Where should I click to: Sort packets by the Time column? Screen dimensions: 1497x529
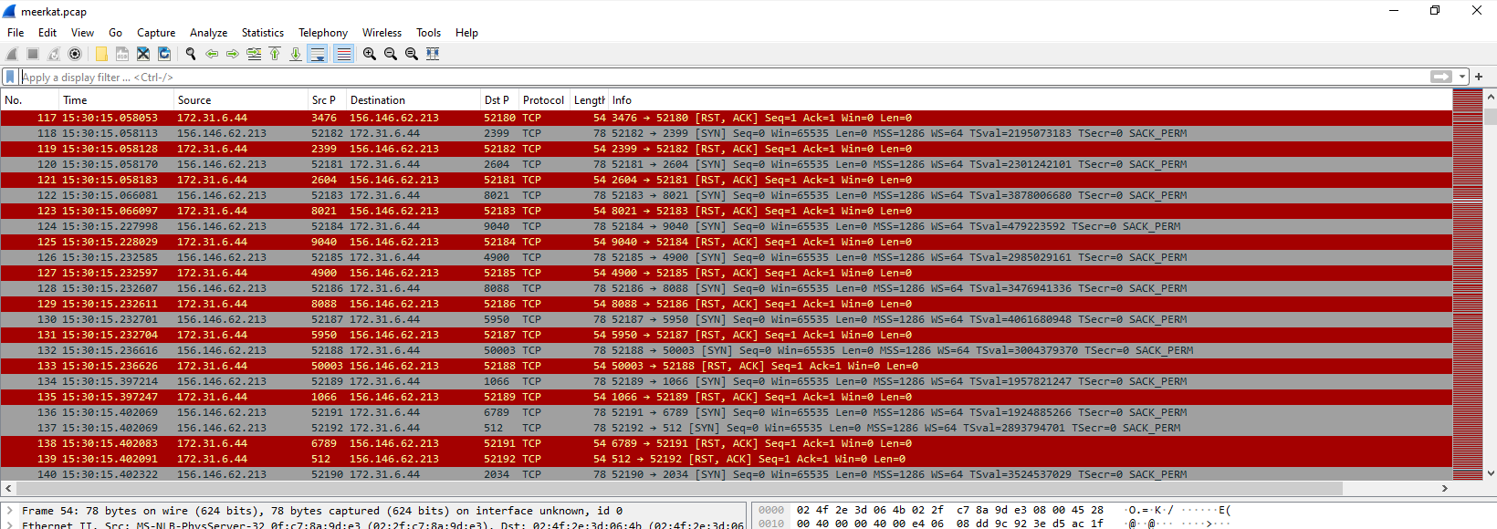pyautogui.click(x=116, y=100)
